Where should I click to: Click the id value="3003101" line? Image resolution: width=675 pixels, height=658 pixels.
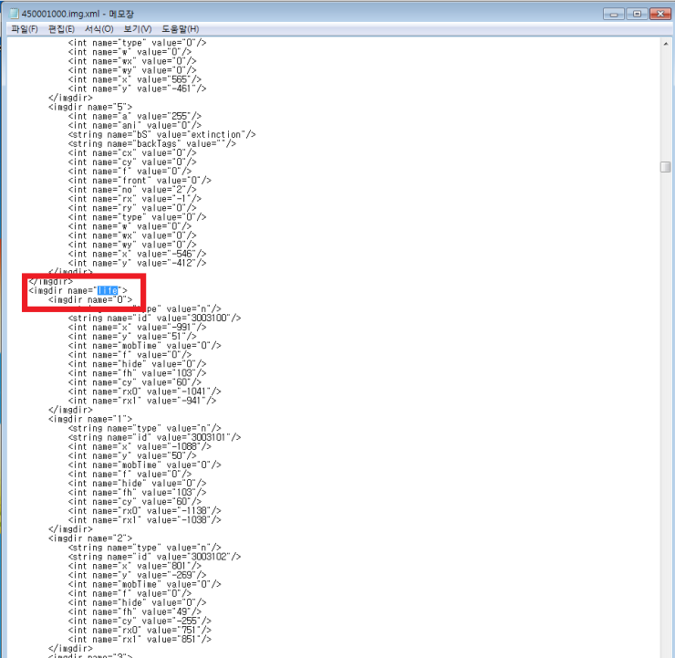pos(154,437)
